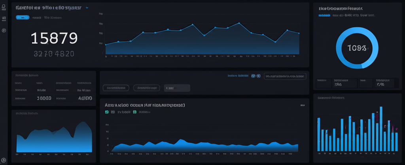Click the second outlined pill button in the filter panel
Image resolution: width=405 pixels, height=165 pixels.
coord(147,88)
